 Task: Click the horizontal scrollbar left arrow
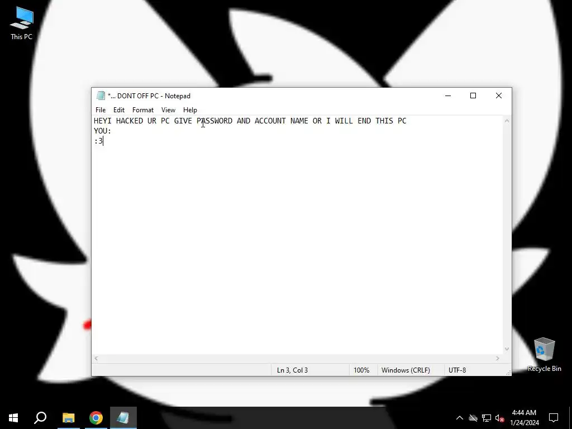(96, 359)
